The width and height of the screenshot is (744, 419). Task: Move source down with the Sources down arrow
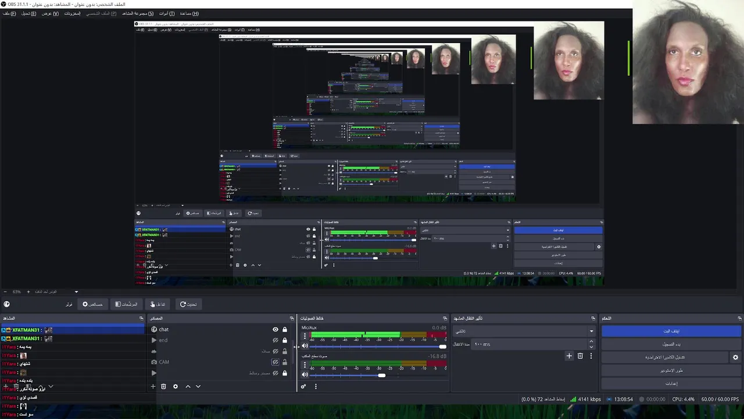(198, 386)
